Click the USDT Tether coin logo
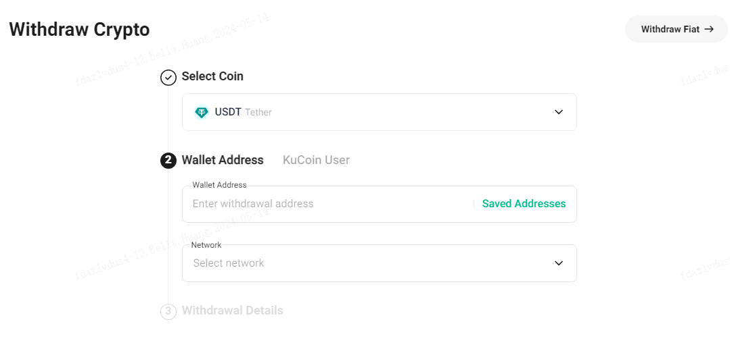 [x=202, y=112]
